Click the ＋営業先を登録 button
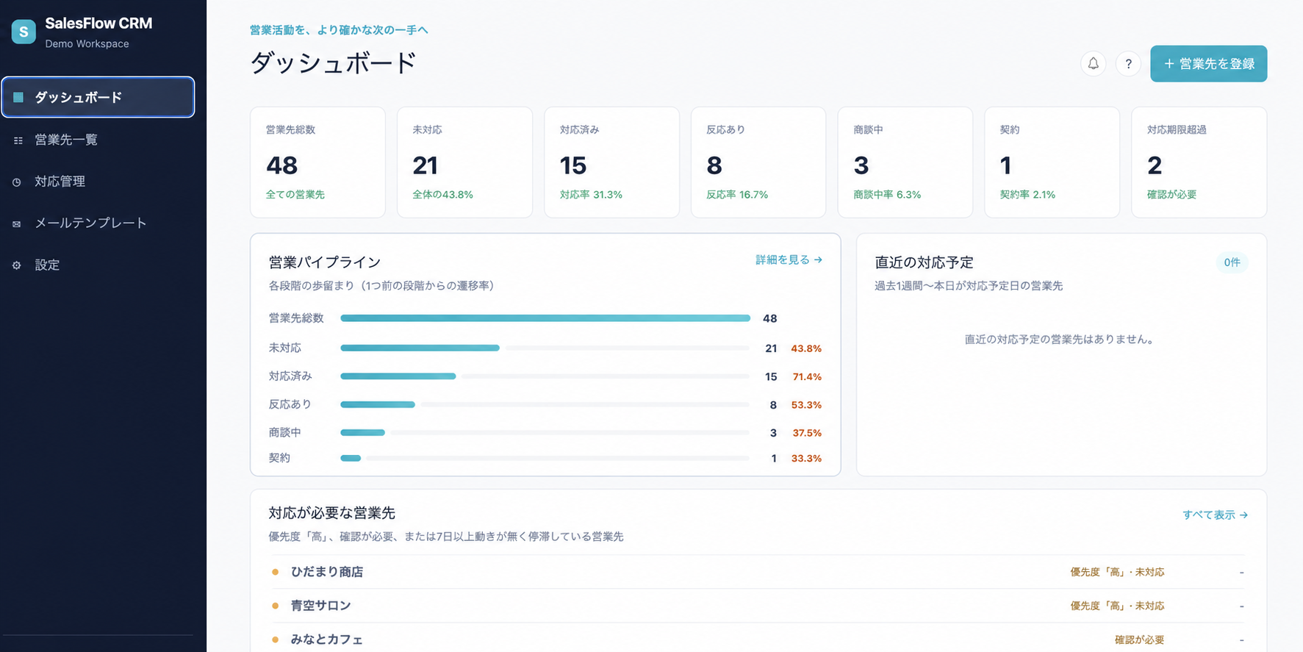Image resolution: width=1303 pixels, height=652 pixels. point(1208,64)
